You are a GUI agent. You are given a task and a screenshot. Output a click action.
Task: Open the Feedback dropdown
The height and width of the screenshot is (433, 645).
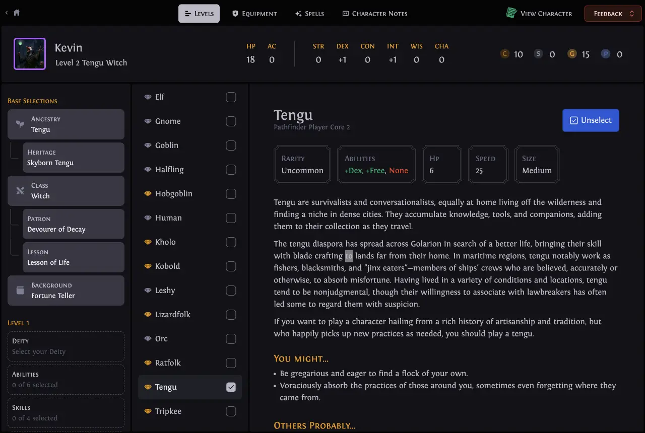(612, 14)
